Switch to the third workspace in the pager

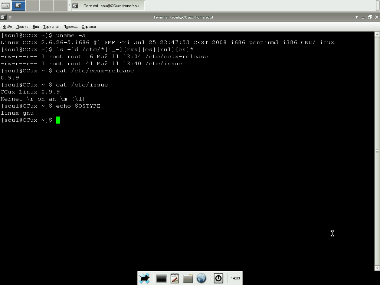[46, 6]
